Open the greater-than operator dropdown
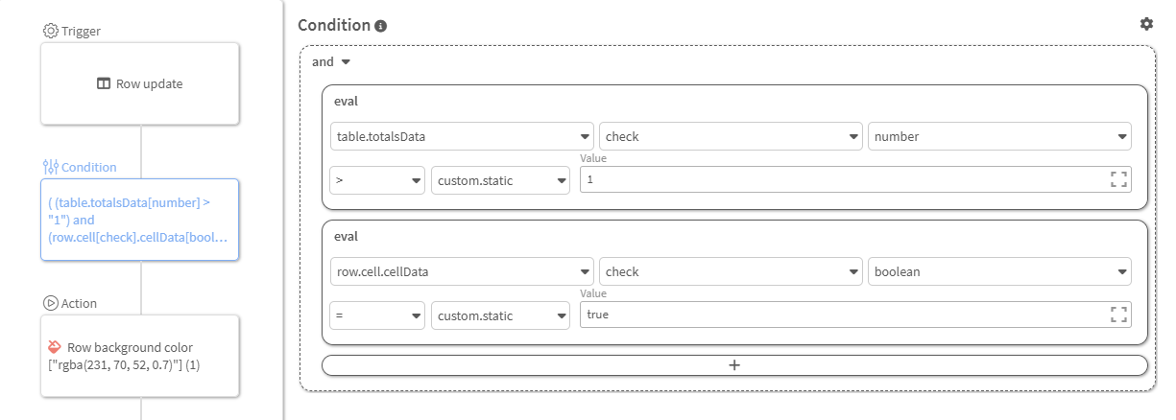 point(377,180)
